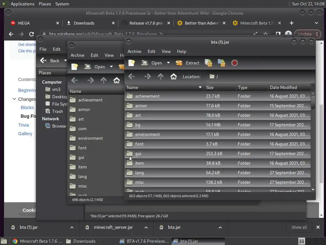Select environment folder in the middle archive window

tap(96, 138)
